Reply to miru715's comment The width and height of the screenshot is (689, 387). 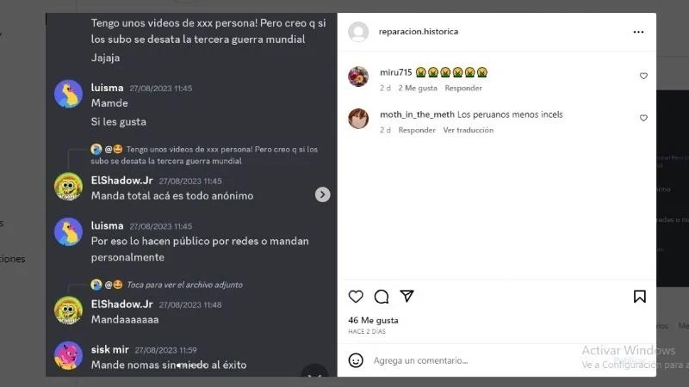(463, 89)
